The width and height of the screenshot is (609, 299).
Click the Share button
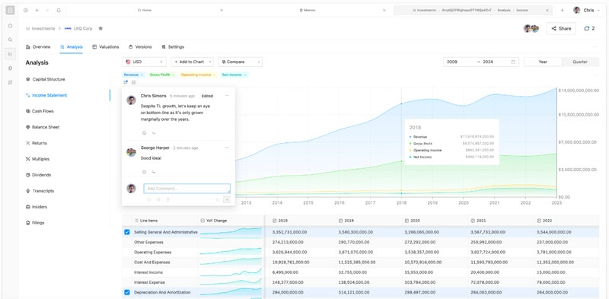click(561, 28)
